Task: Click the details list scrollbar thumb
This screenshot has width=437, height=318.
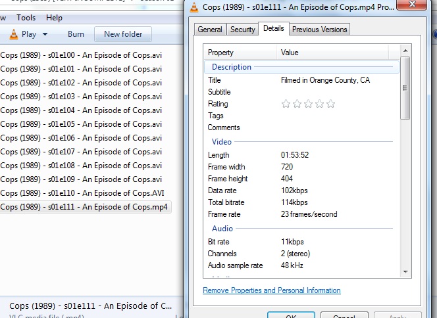Action: point(405,88)
